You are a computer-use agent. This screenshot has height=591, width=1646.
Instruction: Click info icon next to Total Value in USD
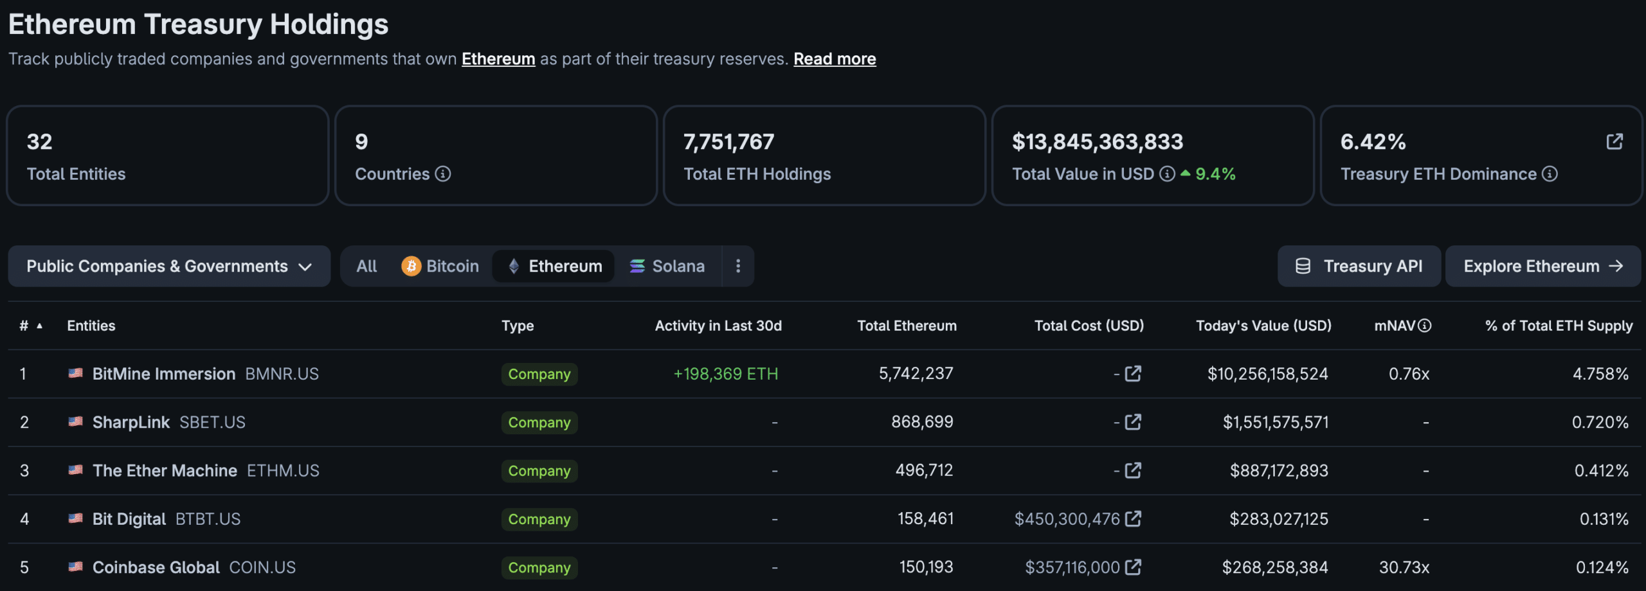pyautogui.click(x=1168, y=174)
